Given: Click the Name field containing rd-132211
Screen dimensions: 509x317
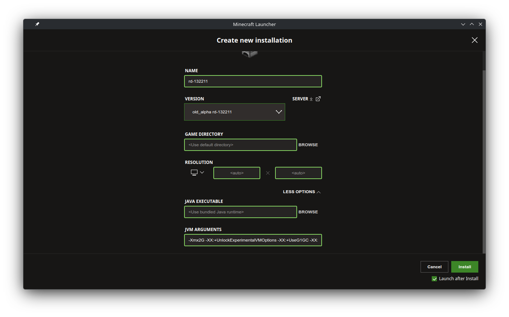Looking at the screenshot, I should coord(253,81).
